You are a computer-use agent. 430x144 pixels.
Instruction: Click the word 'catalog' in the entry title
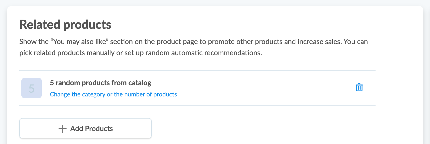pyautogui.click(x=140, y=83)
